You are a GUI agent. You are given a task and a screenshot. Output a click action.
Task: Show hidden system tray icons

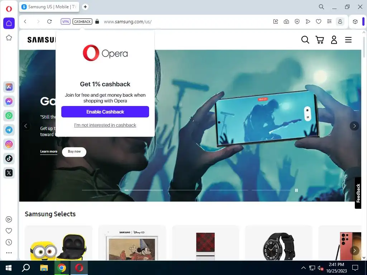(x=303, y=268)
